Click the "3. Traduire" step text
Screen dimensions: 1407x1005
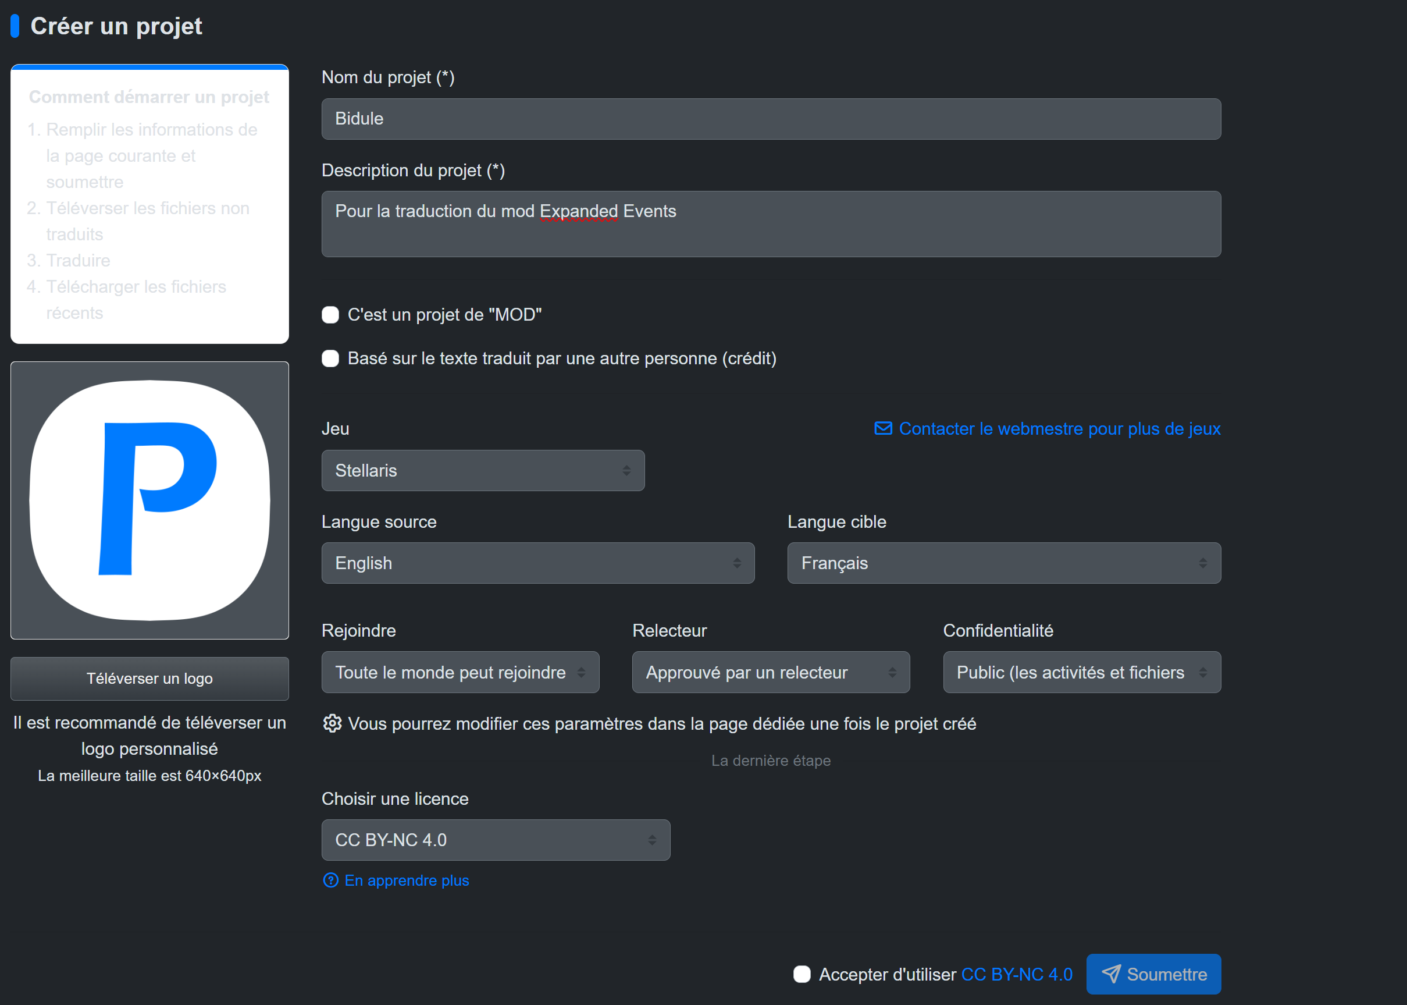pyautogui.click(x=69, y=261)
